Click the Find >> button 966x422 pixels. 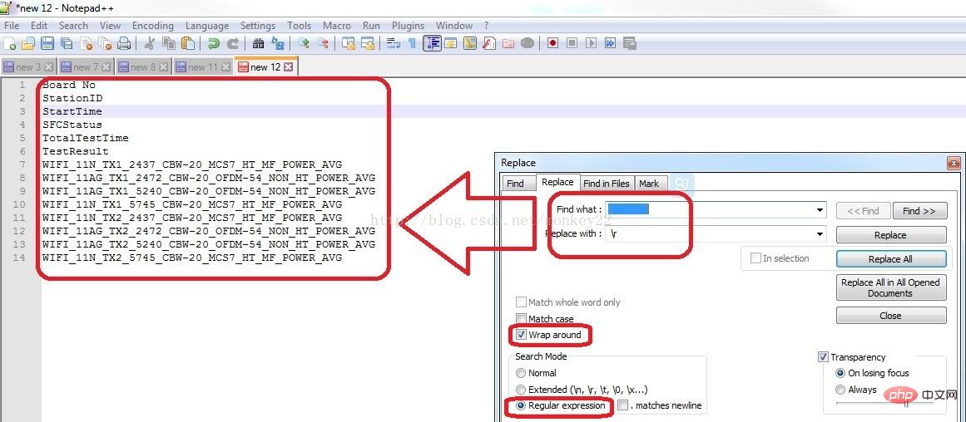(x=919, y=211)
